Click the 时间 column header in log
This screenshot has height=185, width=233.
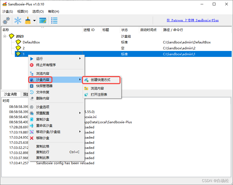click(6, 101)
